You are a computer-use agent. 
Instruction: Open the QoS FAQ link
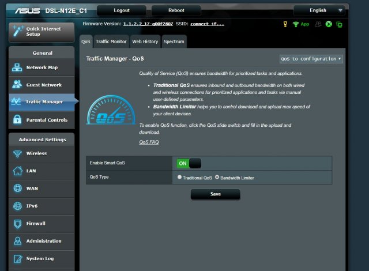[149, 142]
